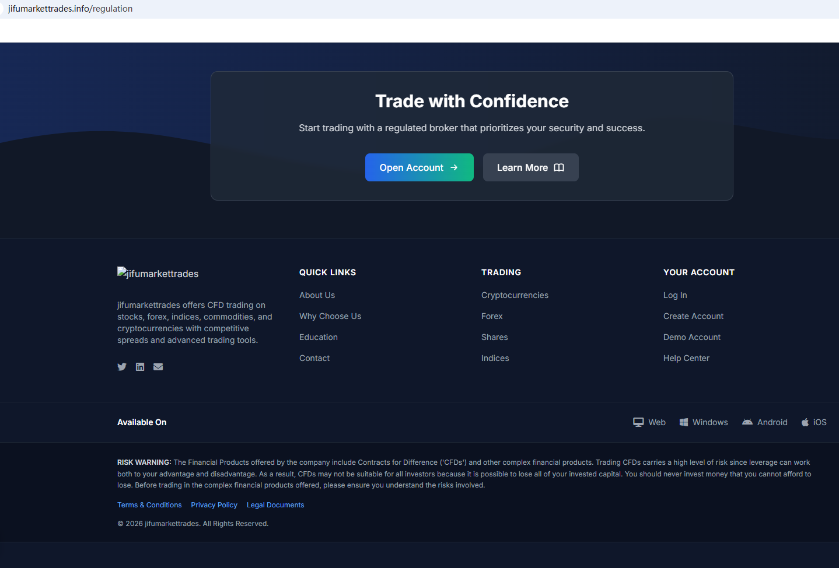Image resolution: width=839 pixels, height=568 pixels.
Task: Click the regulated broker subtitle text
Action: [472, 128]
